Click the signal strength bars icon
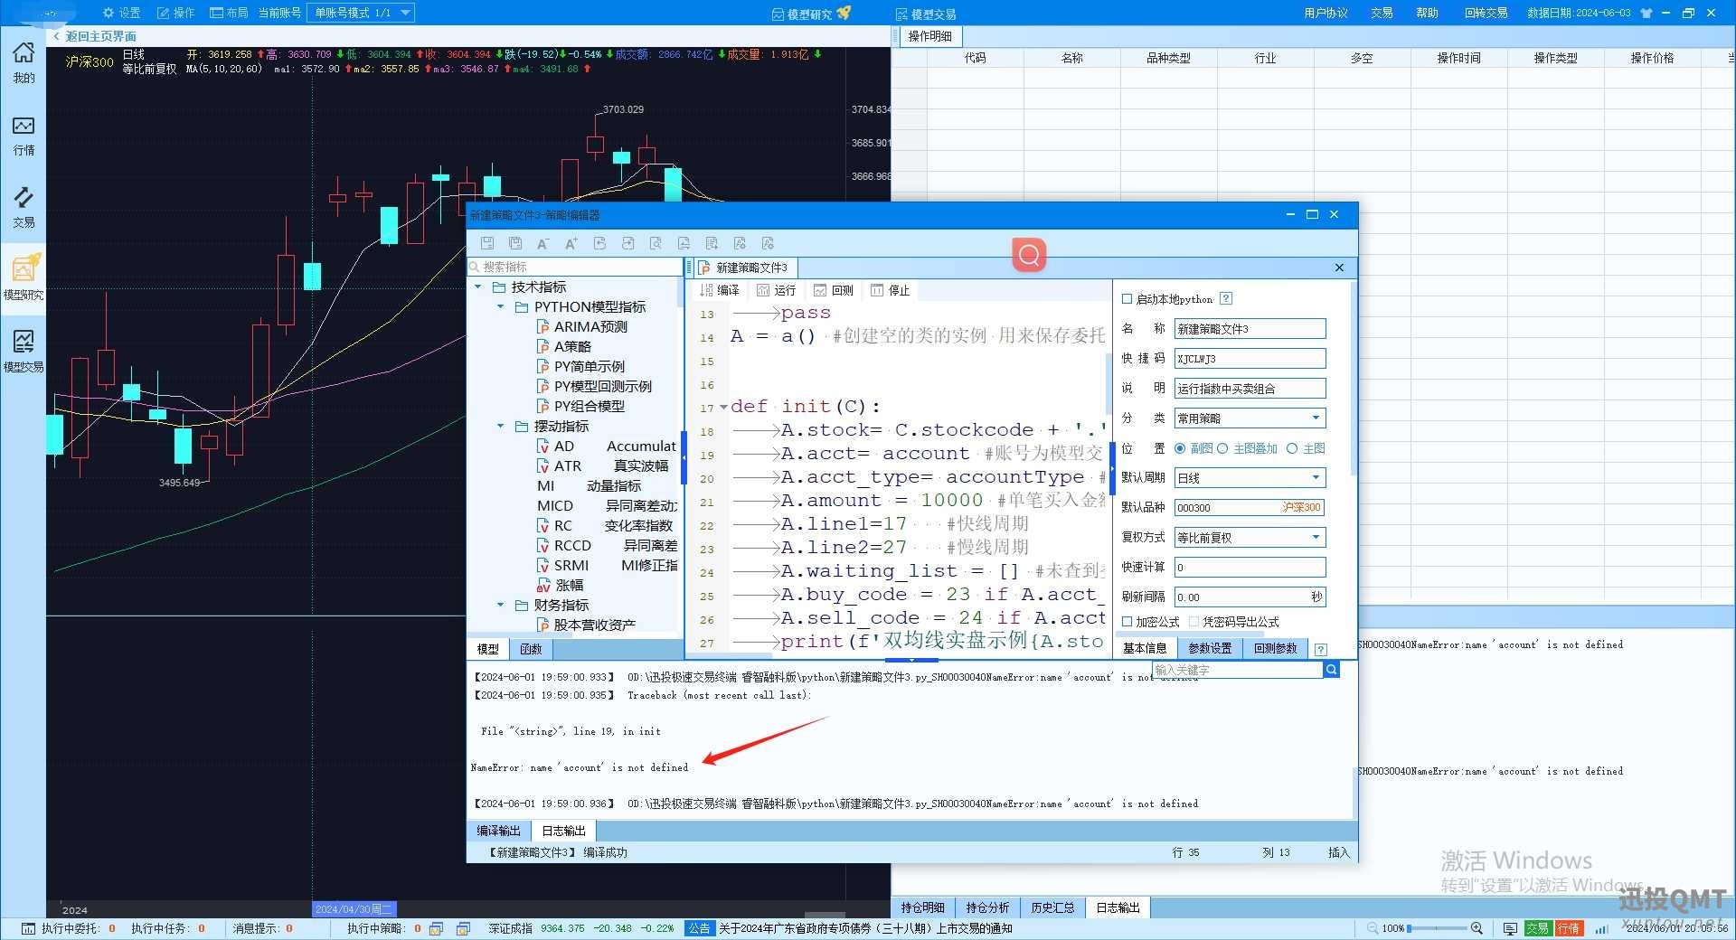 pyautogui.click(x=1602, y=928)
